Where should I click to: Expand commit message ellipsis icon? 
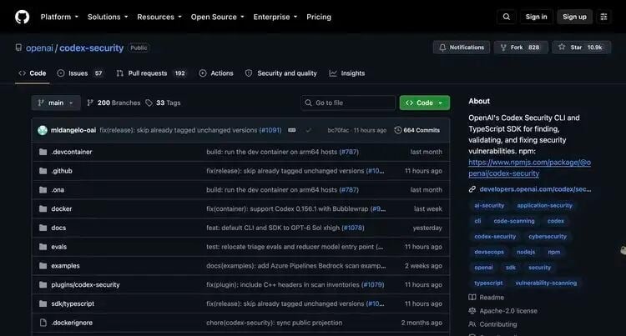[292, 130]
